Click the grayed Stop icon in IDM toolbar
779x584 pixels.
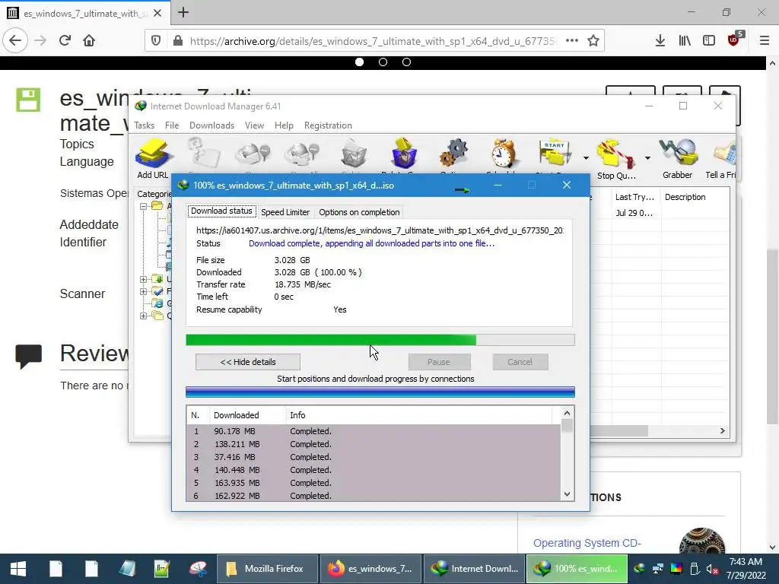tap(253, 154)
